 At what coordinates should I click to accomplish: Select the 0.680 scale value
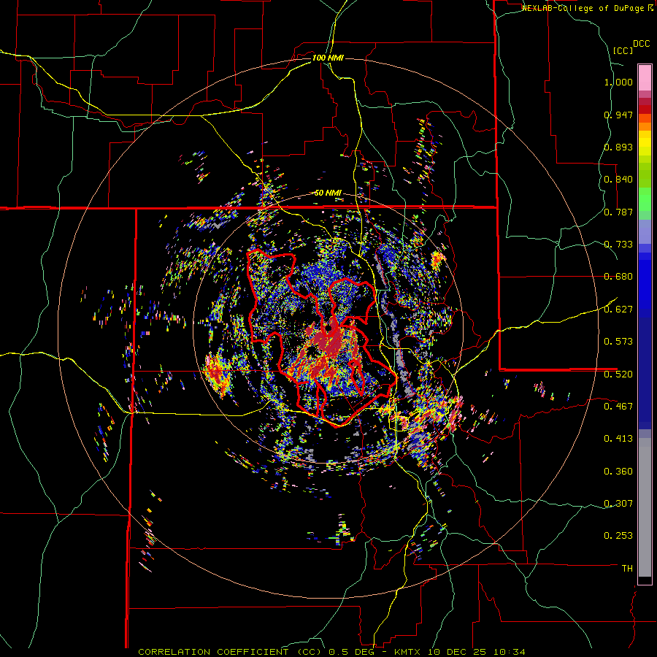click(618, 277)
